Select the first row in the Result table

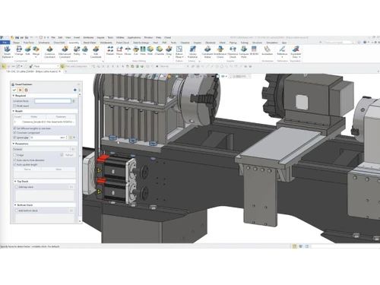(x=44, y=122)
